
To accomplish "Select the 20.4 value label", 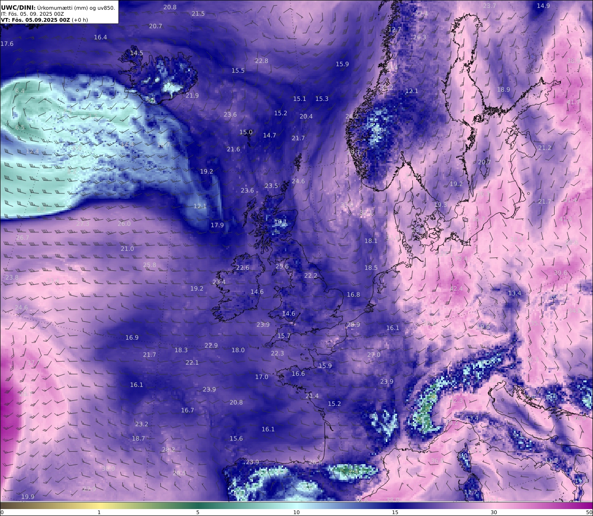I will [306, 117].
